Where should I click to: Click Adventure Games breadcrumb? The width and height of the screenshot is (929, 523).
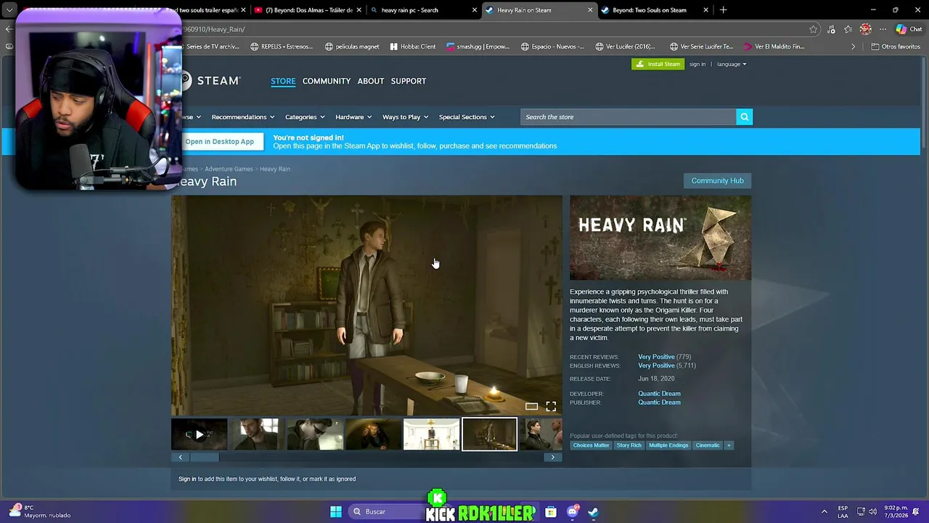coord(229,169)
